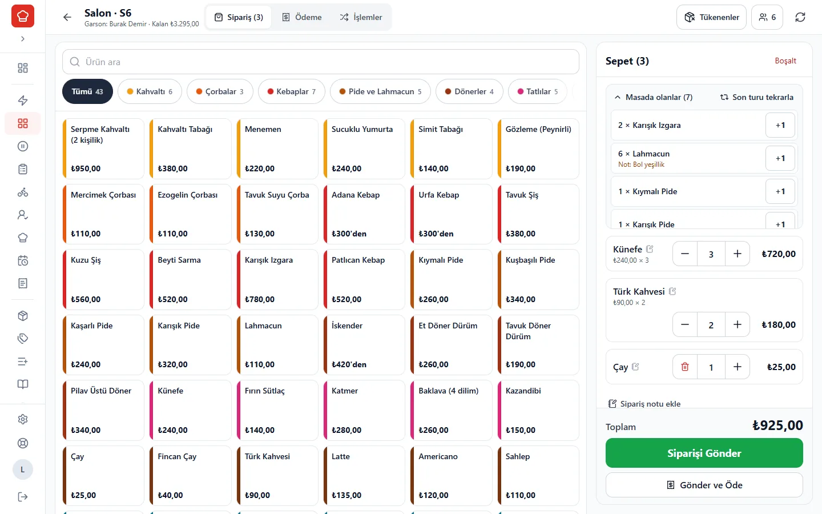This screenshot has height=514, width=822.
Task: Decrease Türk Kahvesi quantity with minus button
Action: (x=685, y=325)
